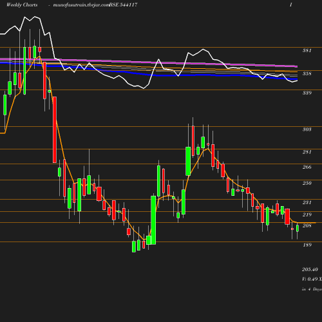This screenshot has height=322, width=322.
Task: Click the 266 price level label
Action: [307, 167]
